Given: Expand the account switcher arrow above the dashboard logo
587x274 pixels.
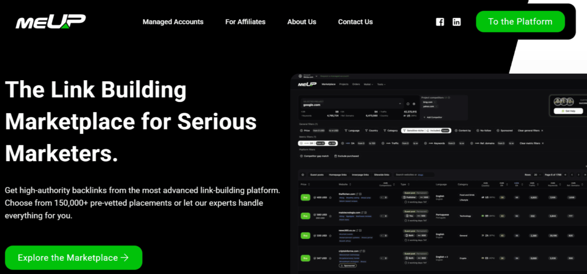Looking at the screenshot, I should click(316, 76).
